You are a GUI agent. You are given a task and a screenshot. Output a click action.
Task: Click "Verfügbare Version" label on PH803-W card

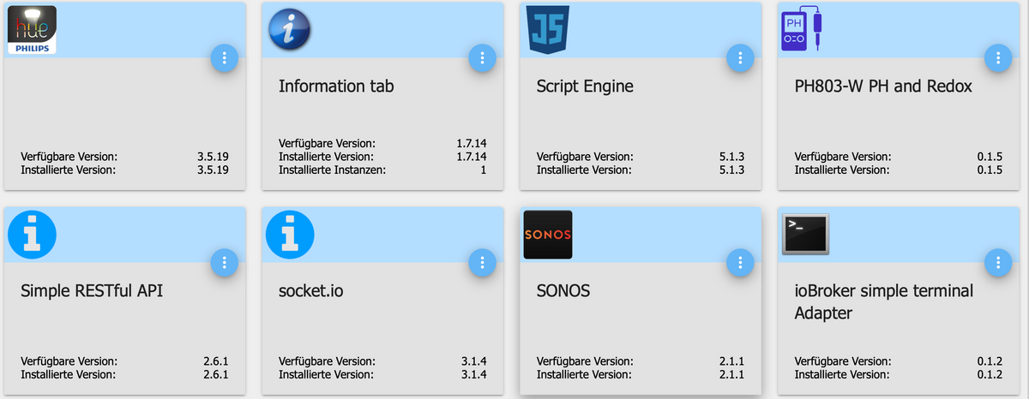(x=843, y=157)
